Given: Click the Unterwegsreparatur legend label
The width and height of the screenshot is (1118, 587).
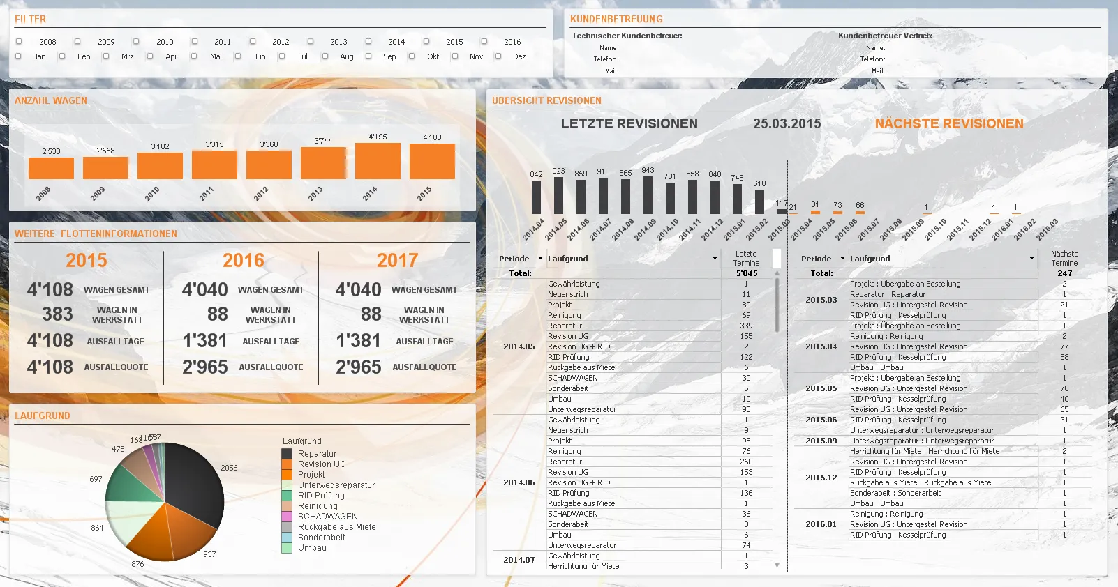Looking at the screenshot, I should (336, 485).
